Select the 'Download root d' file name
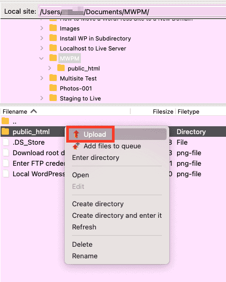 [x=38, y=153]
